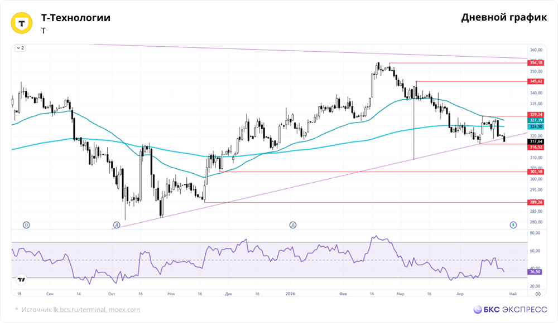Click the 350,00 price axis tick
Viewport: 558px width, 323px height.
[x=536, y=71]
